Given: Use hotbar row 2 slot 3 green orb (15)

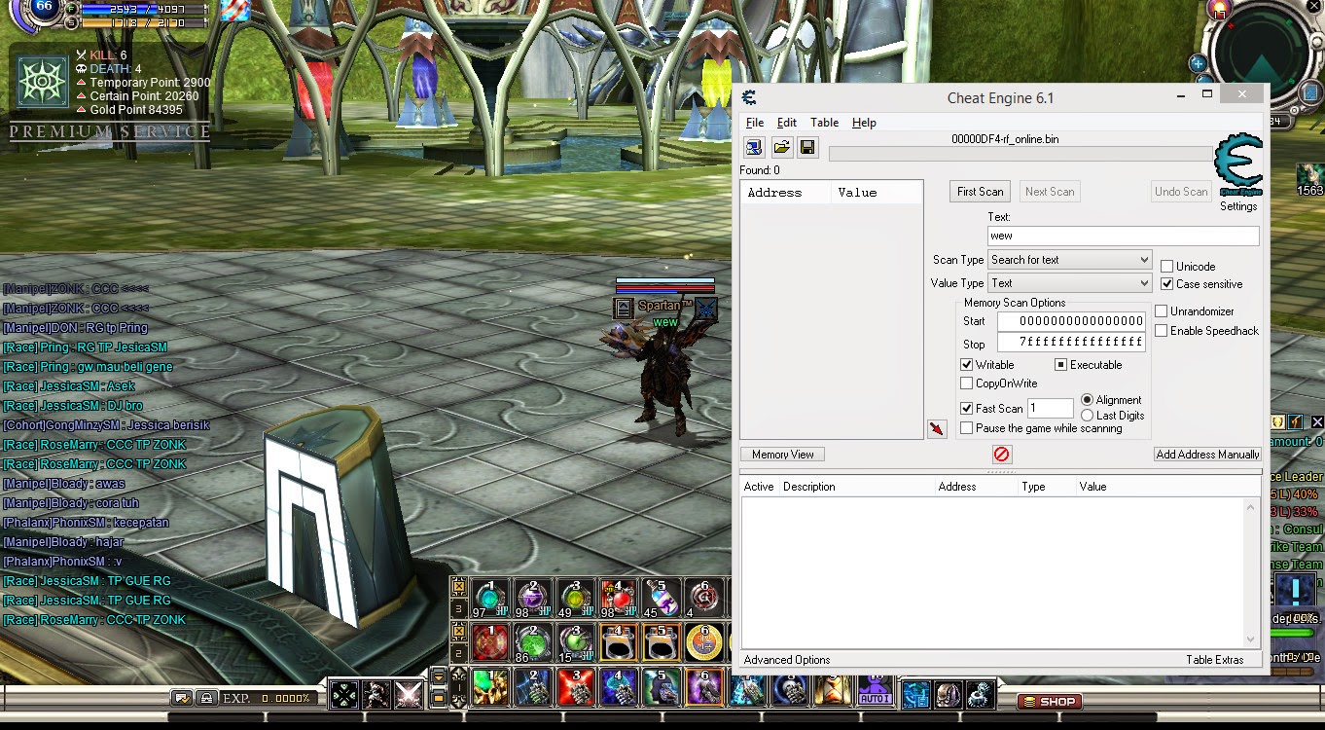Looking at the screenshot, I should 575,642.
